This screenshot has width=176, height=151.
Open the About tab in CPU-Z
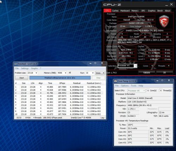tap(168, 11)
